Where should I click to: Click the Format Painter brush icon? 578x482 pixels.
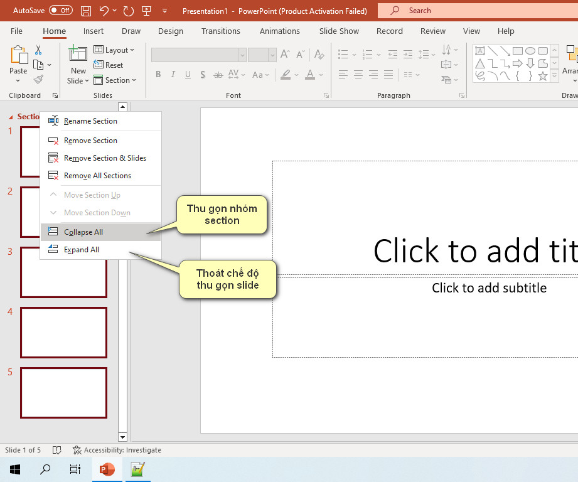tap(38, 79)
